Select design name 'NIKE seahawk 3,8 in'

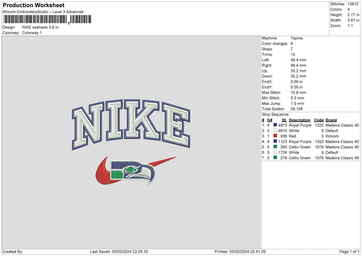pyautogui.click(x=40, y=27)
